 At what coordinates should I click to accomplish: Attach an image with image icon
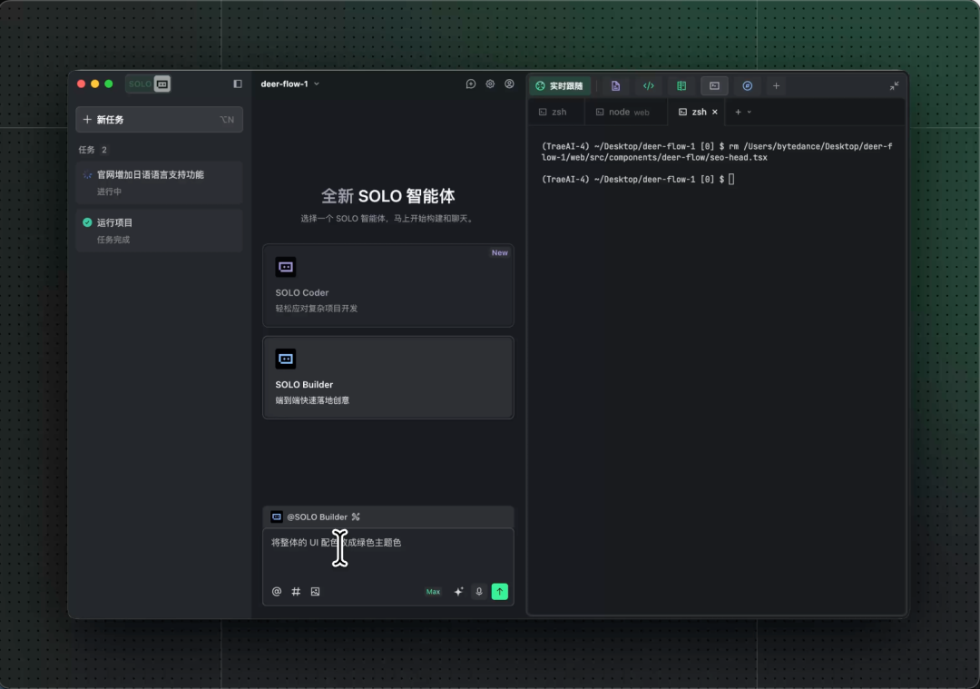[315, 592]
